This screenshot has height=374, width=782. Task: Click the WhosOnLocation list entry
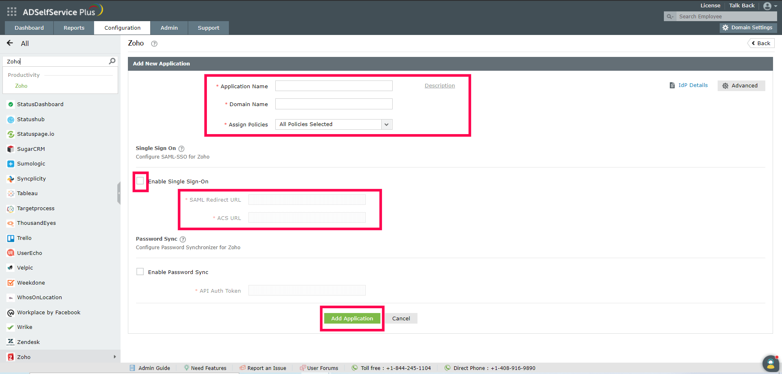coord(40,298)
